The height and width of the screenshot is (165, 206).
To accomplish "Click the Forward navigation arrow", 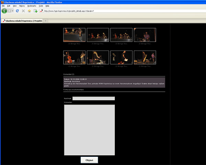I will [9, 11].
